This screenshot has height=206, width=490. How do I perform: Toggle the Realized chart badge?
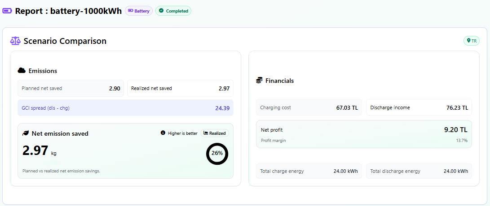pos(215,133)
